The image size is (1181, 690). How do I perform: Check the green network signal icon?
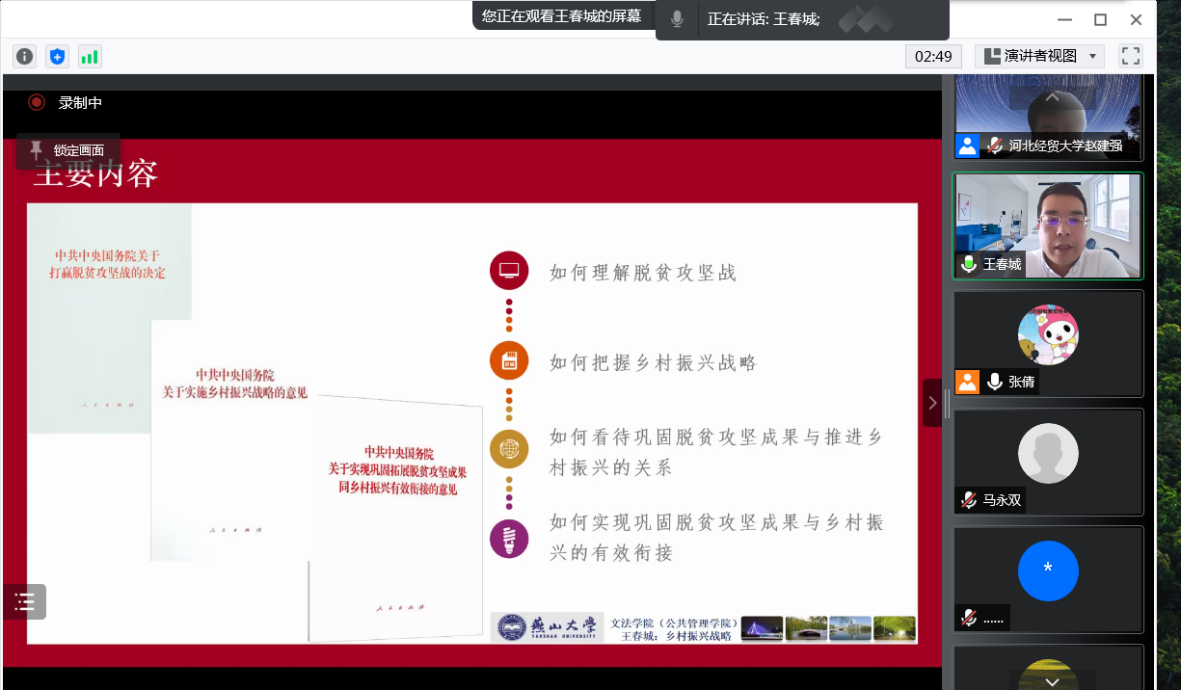[90, 57]
